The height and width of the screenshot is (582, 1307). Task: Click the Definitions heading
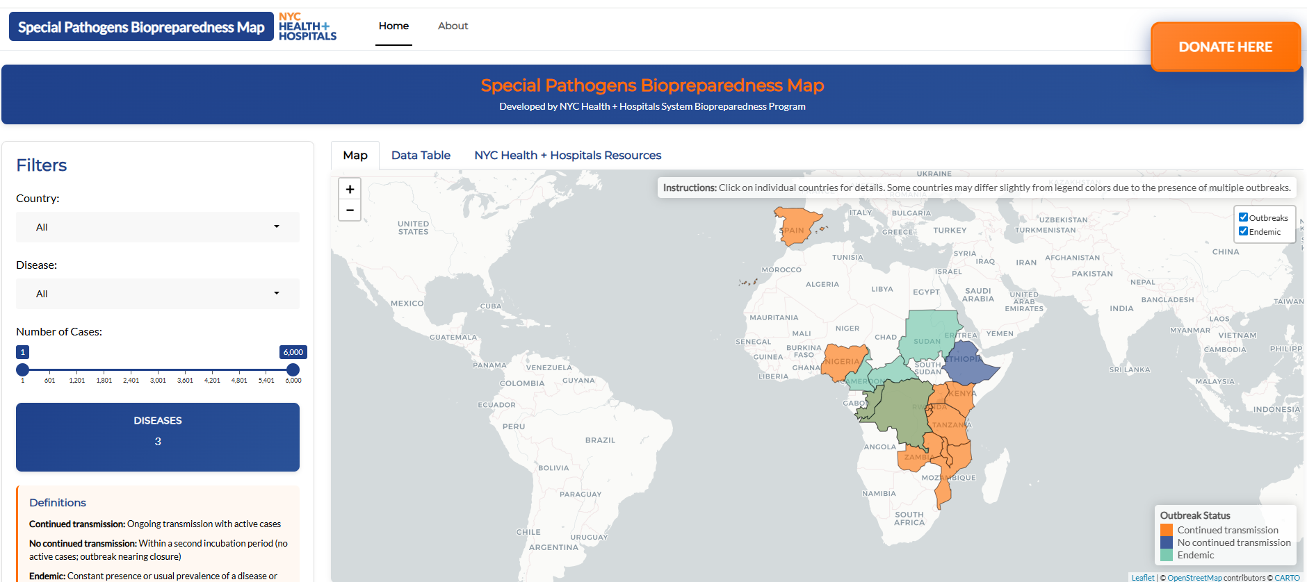coord(58,502)
